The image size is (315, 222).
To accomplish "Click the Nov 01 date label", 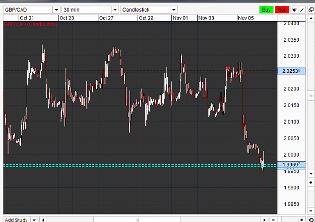I will coord(180,18).
